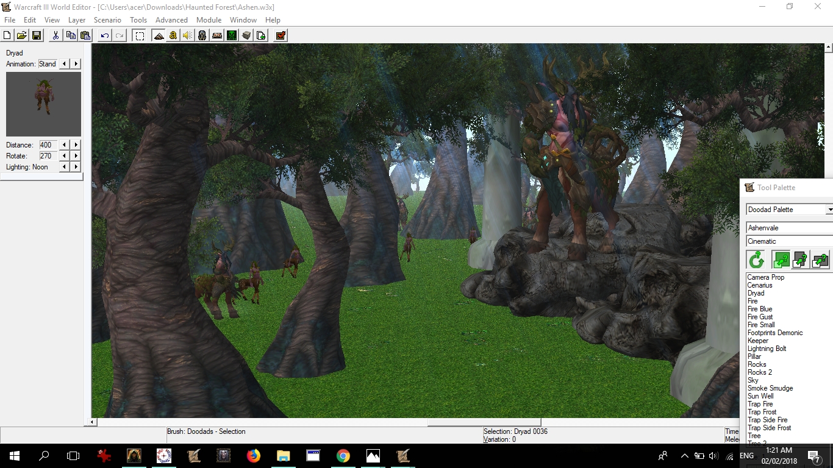
Task: Select 'Cenarius' in doodad list
Action: (x=760, y=285)
